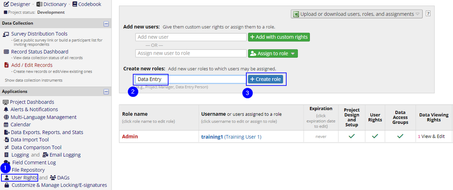
Task: Click the Survey Distribution Tools icon
Action: [6, 34]
